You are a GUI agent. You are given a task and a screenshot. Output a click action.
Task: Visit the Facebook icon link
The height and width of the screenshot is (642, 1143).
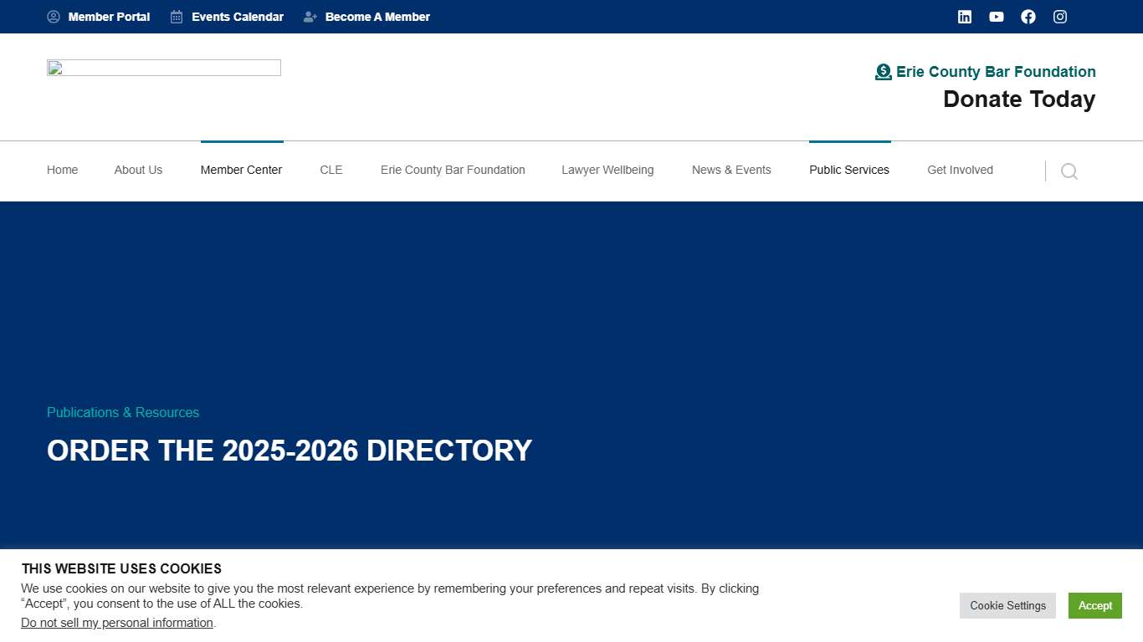pos(1028,17)
